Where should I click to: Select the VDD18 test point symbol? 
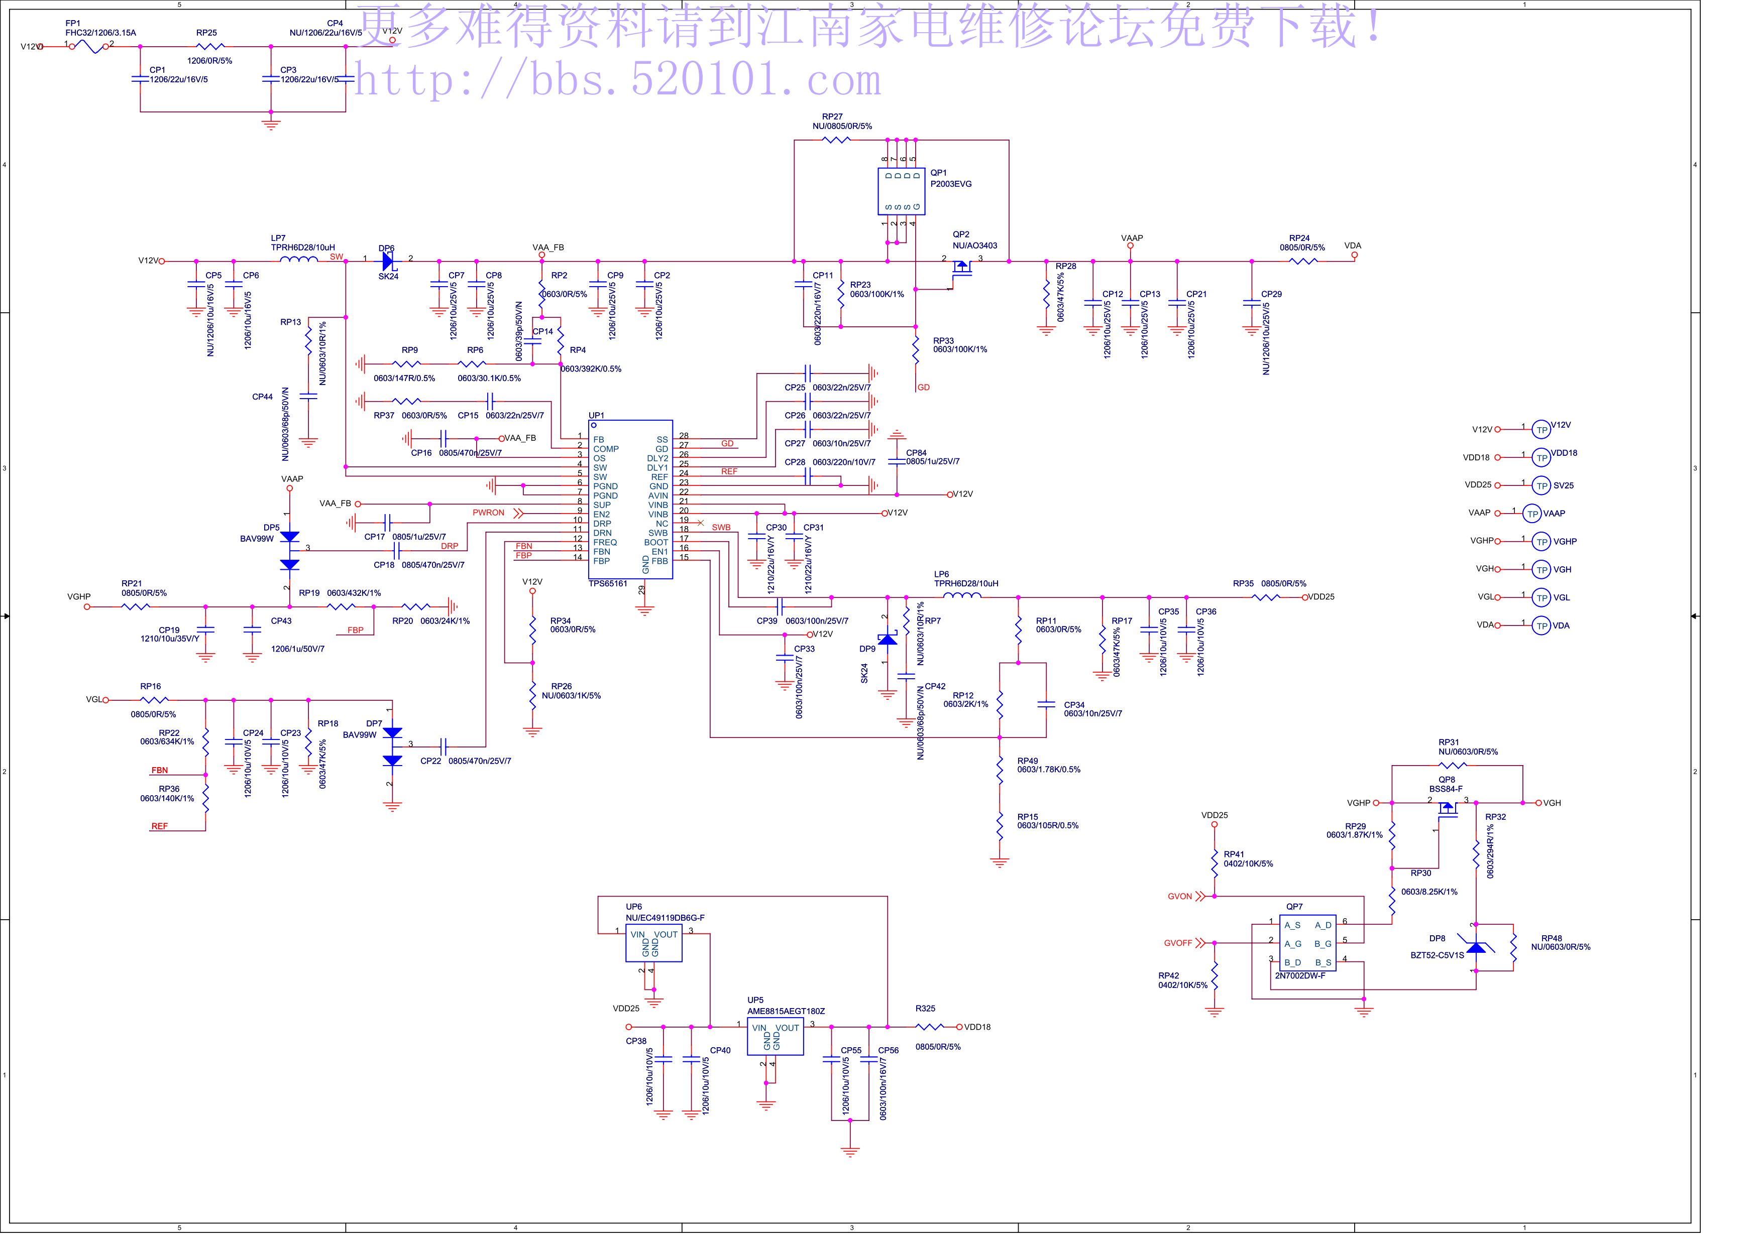tap(1541, 458)
